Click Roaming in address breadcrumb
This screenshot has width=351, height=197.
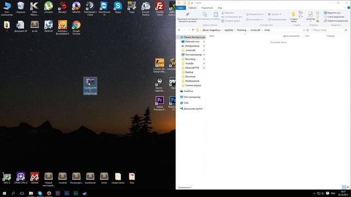[241, 30]
